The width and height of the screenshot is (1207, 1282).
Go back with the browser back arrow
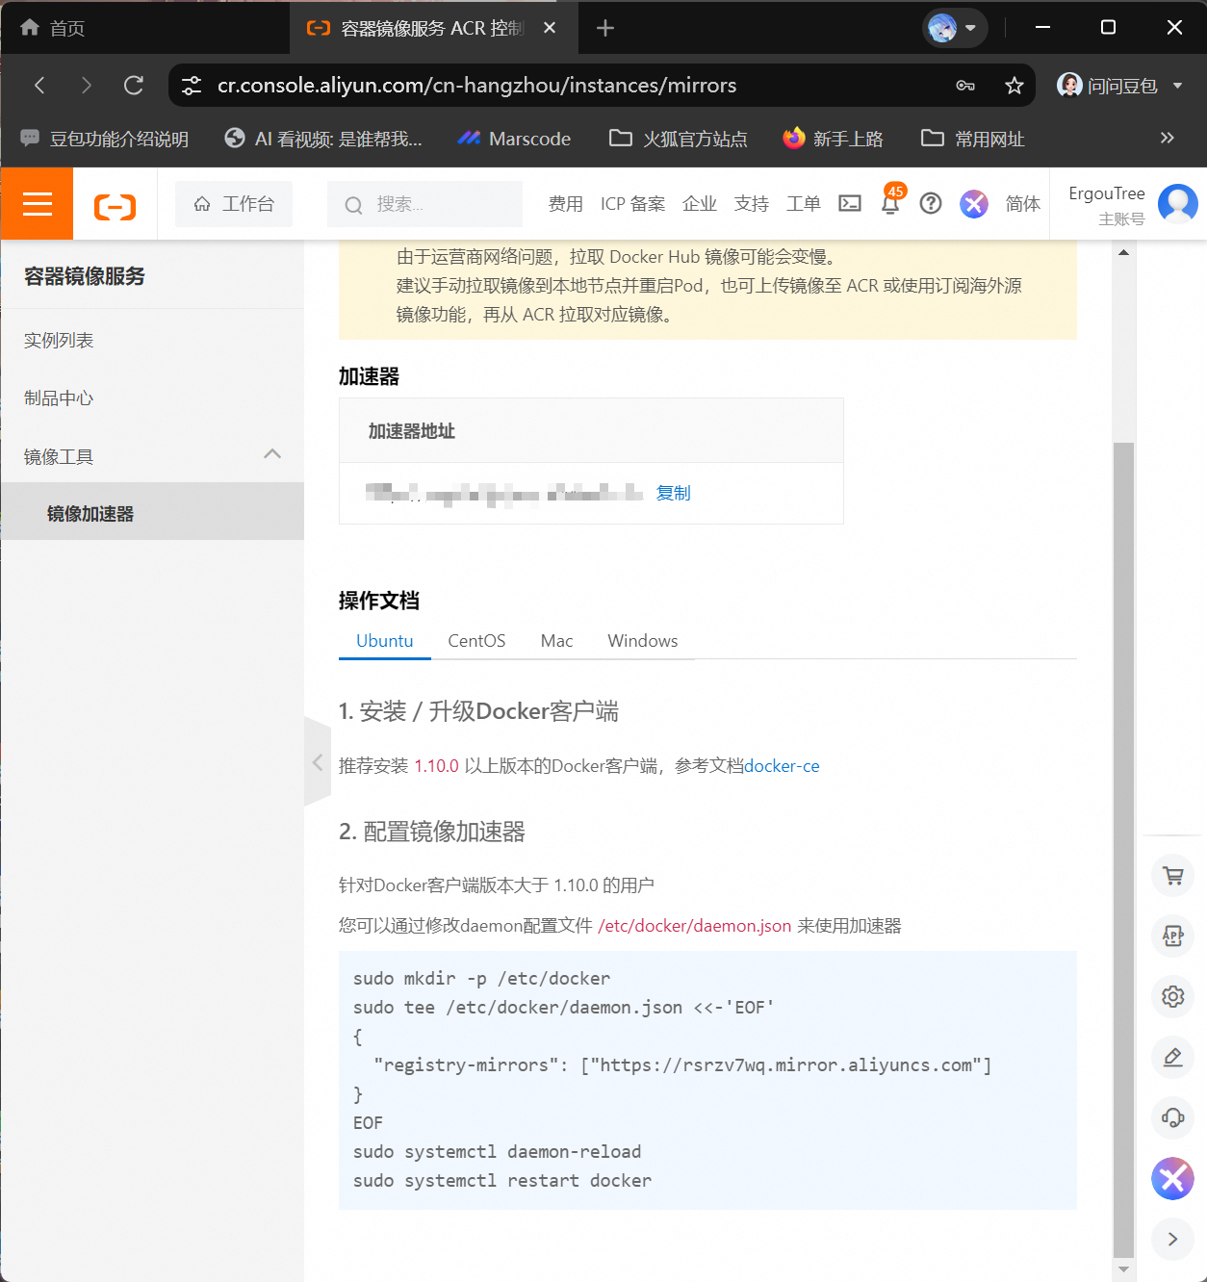(x=39, y=85)
